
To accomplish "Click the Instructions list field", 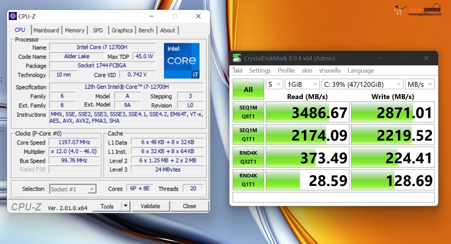I will (126, 117).
